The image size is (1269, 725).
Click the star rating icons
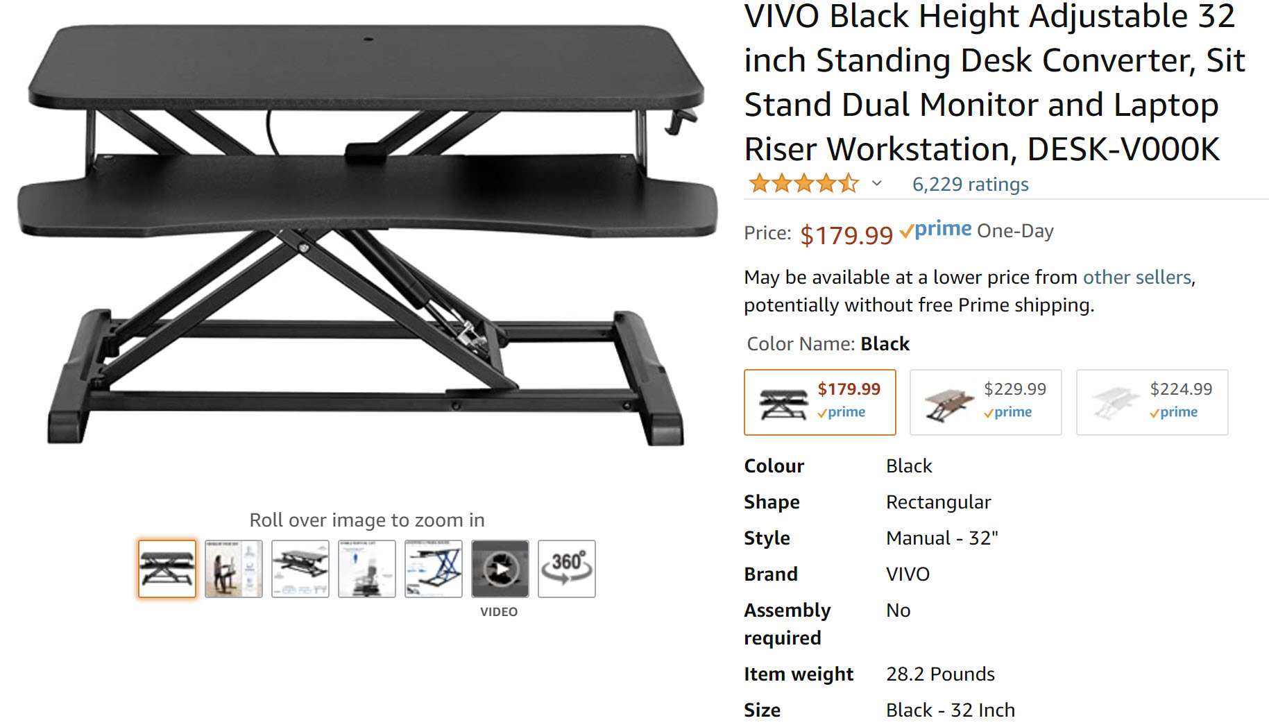click(x=803, y=184)
